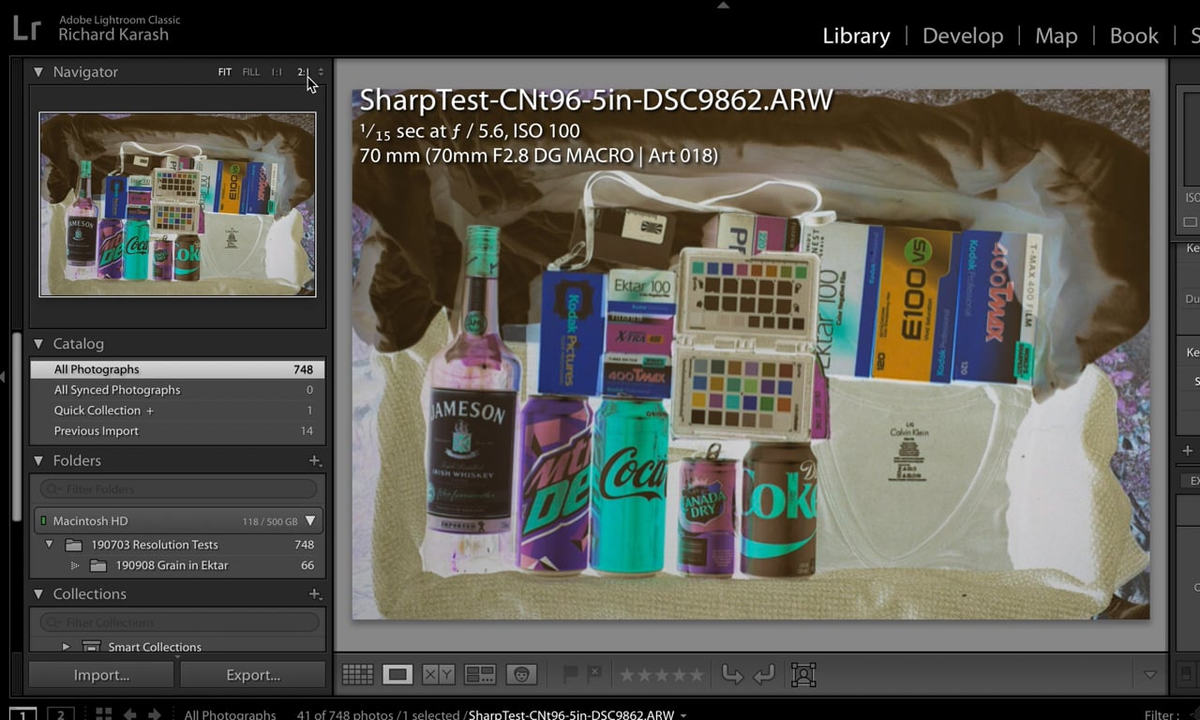
Task: Click the Export... button
Action: (253, 675)
